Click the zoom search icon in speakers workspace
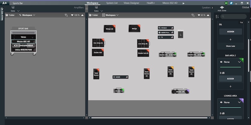Image resolution: width=251 pixels, height=125 pixels. coord(193,15)
